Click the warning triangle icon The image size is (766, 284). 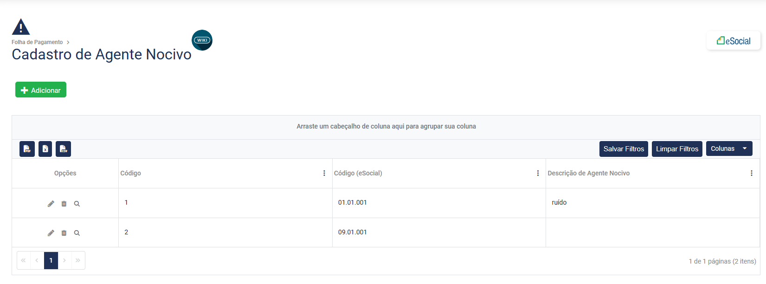(x=21, y=27)
